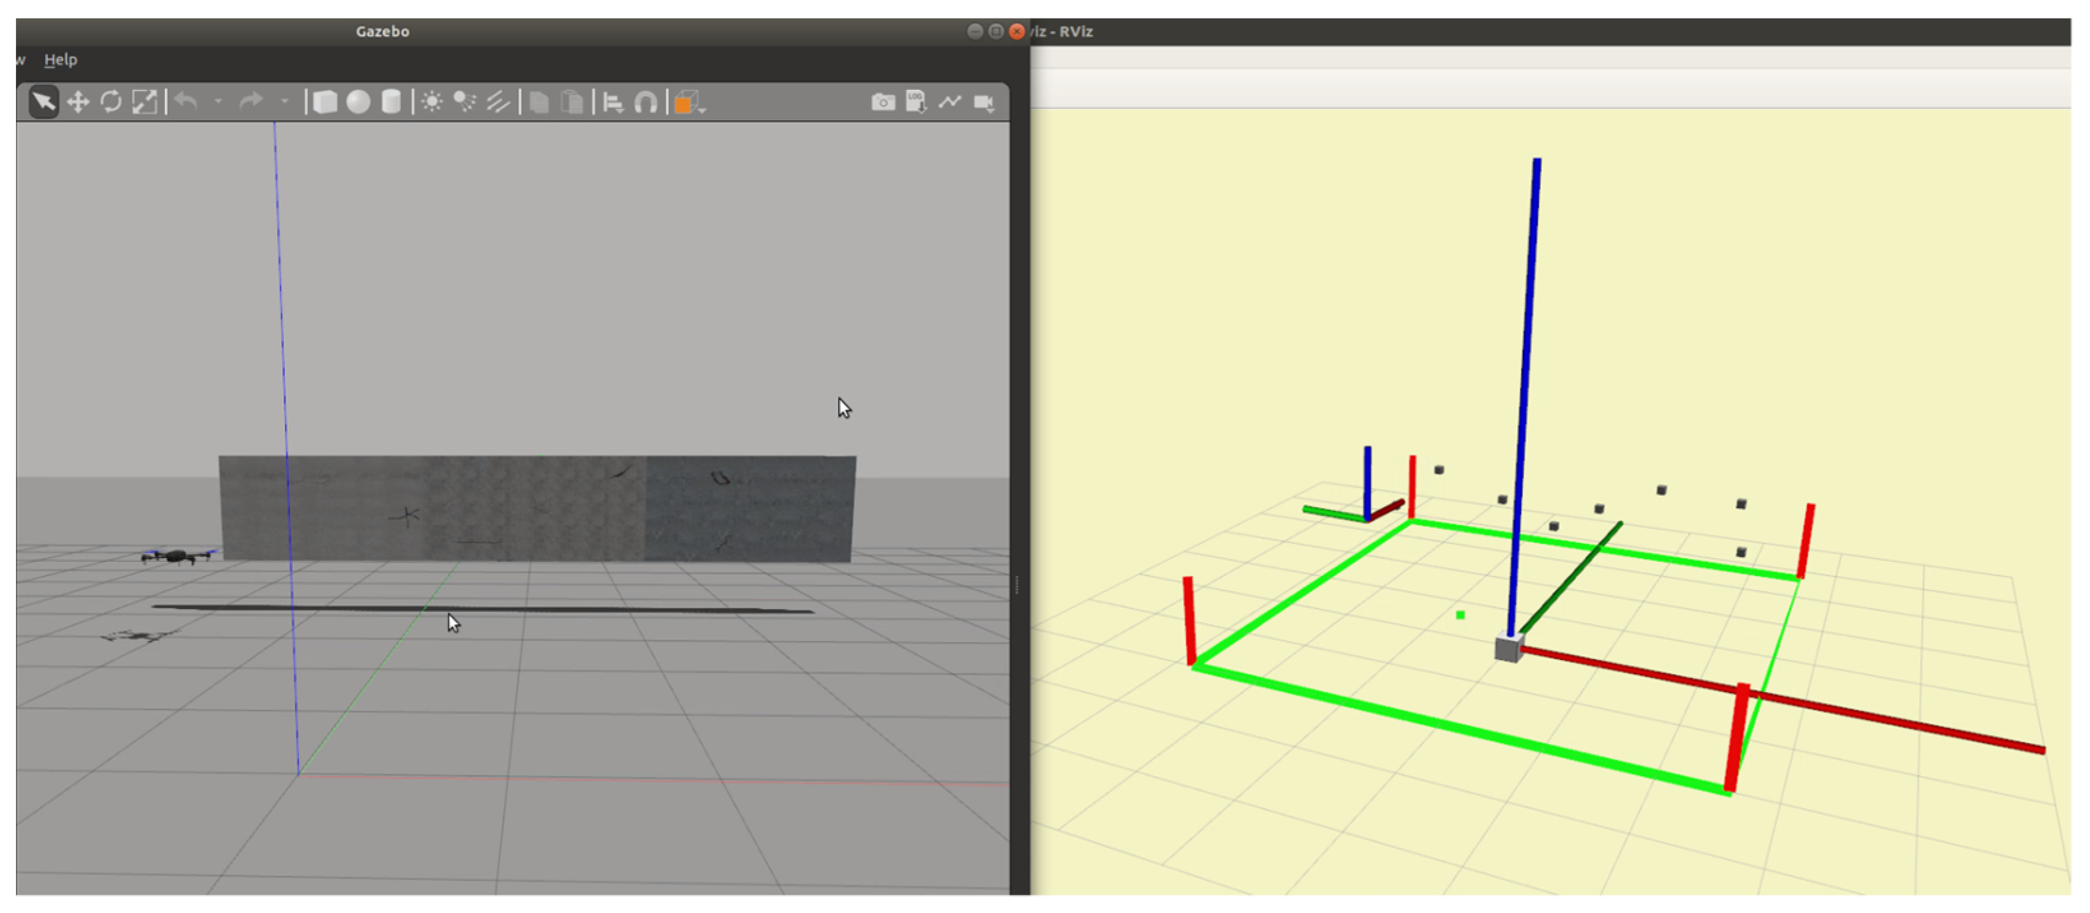Activate the selection mode arrow tool

point(44,102)
